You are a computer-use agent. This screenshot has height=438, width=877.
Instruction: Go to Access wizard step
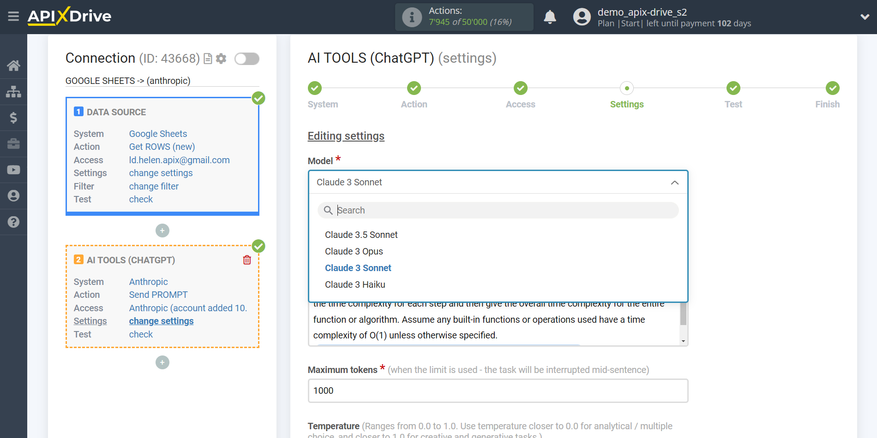click(521, 88)
